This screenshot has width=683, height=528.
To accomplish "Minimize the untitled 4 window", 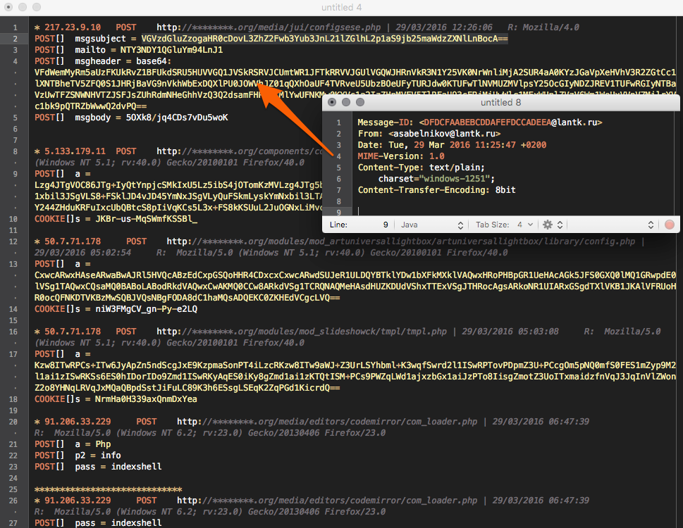I will pos(23,7).
